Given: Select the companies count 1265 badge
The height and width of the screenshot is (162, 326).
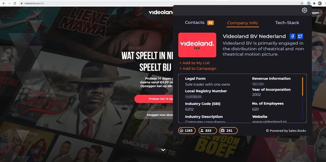Looking at the screenshot, I should click(x=186, y=131).
